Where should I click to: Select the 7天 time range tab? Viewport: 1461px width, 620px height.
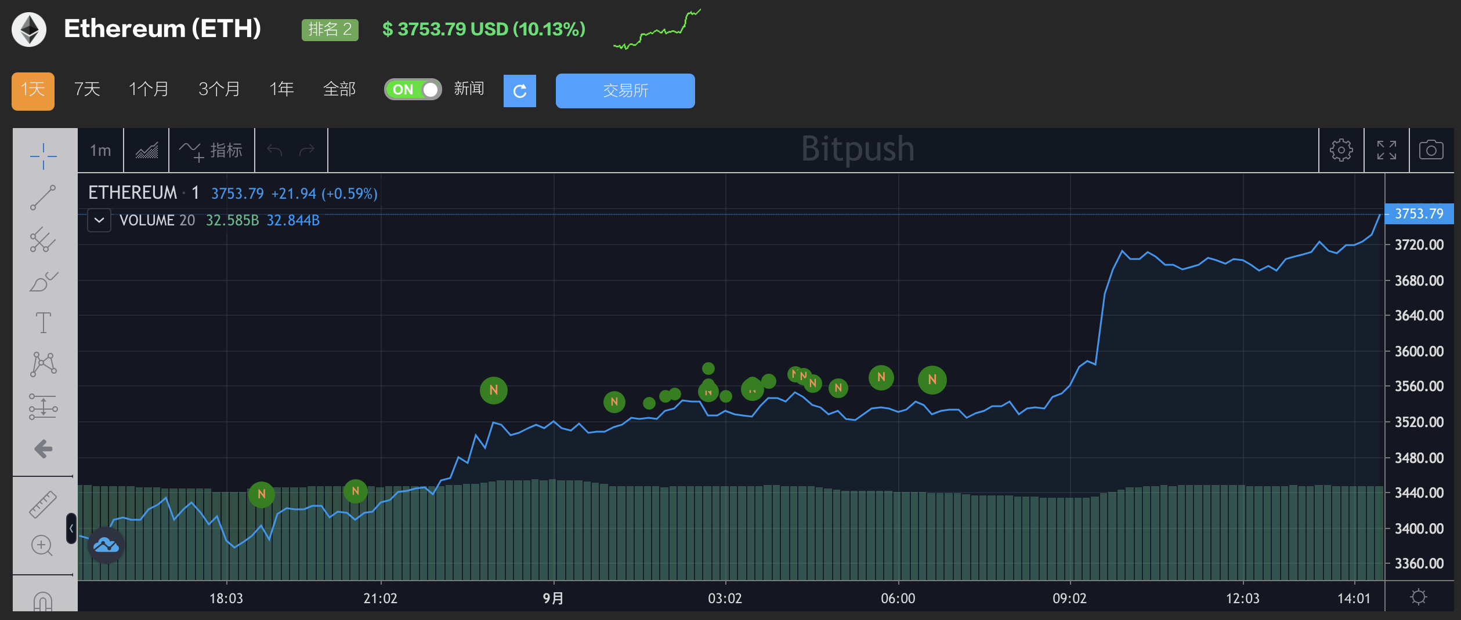pos(87,89)
